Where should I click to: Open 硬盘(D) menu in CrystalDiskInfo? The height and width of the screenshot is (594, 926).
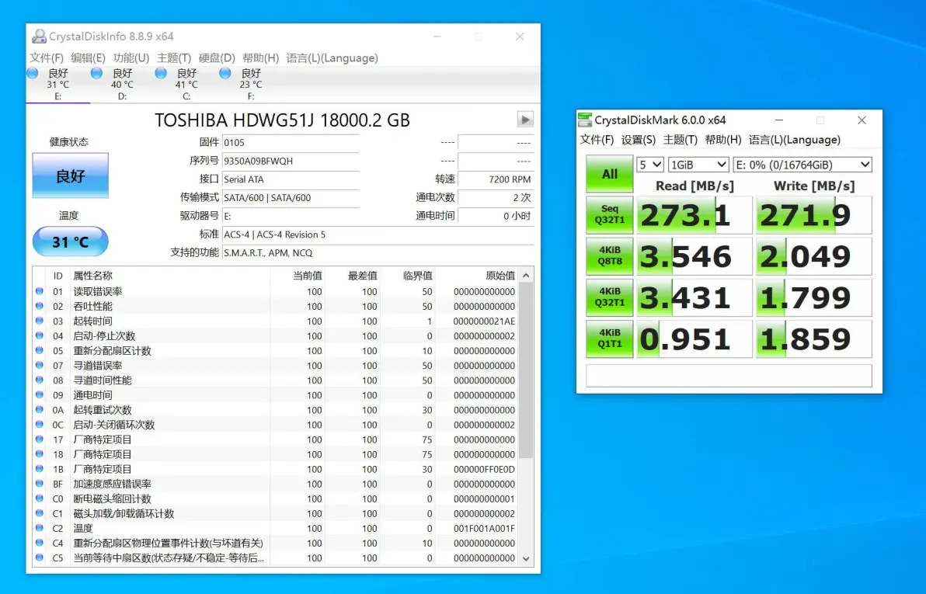pyautogui.click(x=217, y=58)
